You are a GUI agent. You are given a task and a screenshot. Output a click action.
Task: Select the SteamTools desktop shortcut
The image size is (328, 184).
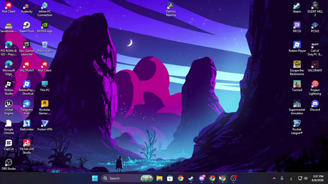tap(27, 27)
